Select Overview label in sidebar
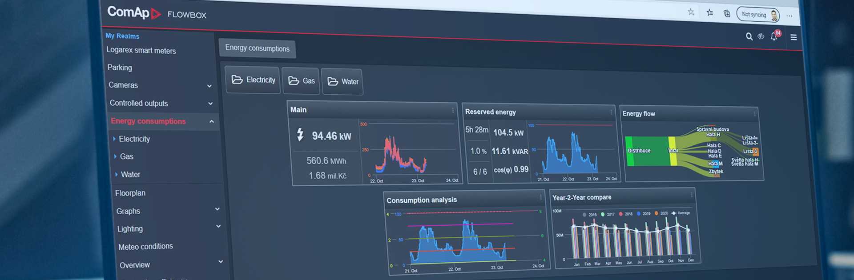The height and width of the screenshot is (280, 854). point(135,265)
